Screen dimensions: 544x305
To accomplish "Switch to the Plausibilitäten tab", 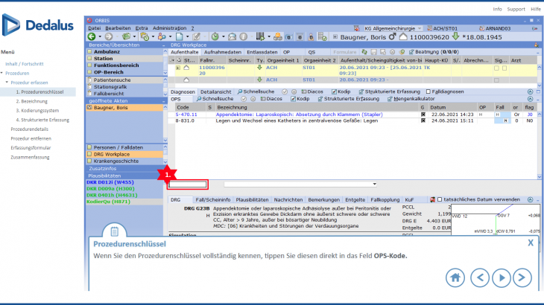I will (x=253, y=199).
